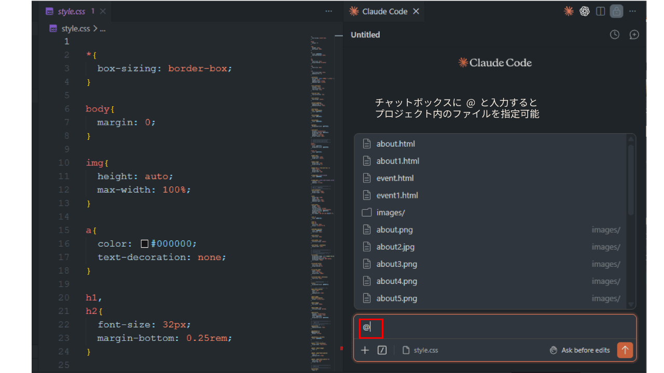Viewport: 664px width, 373px height.
Task: Open the session history clock icon
Action: [x=615, y=35]
